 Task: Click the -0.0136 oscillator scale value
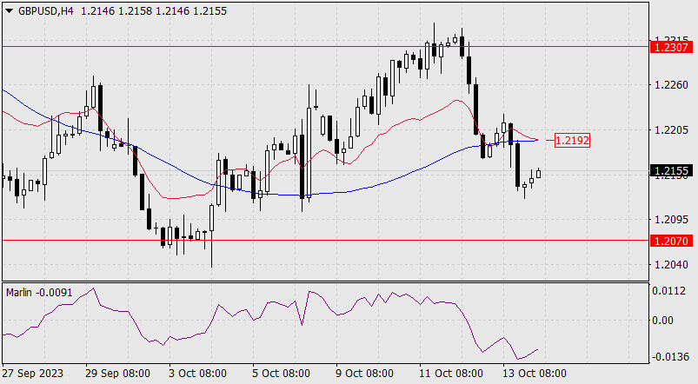click(670, 357)
